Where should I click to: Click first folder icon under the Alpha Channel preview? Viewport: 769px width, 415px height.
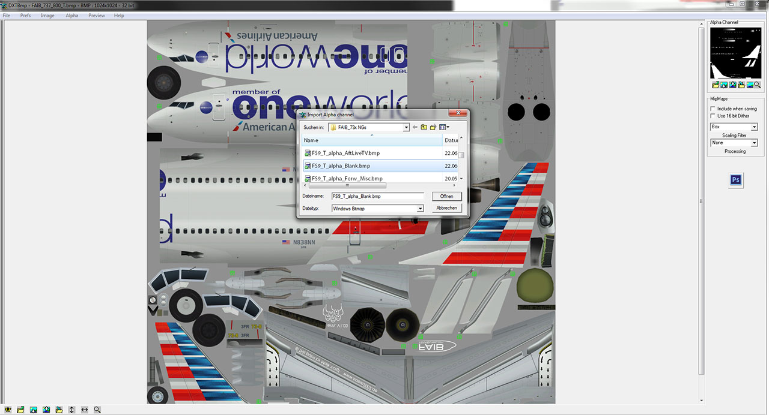click(716, 85)
